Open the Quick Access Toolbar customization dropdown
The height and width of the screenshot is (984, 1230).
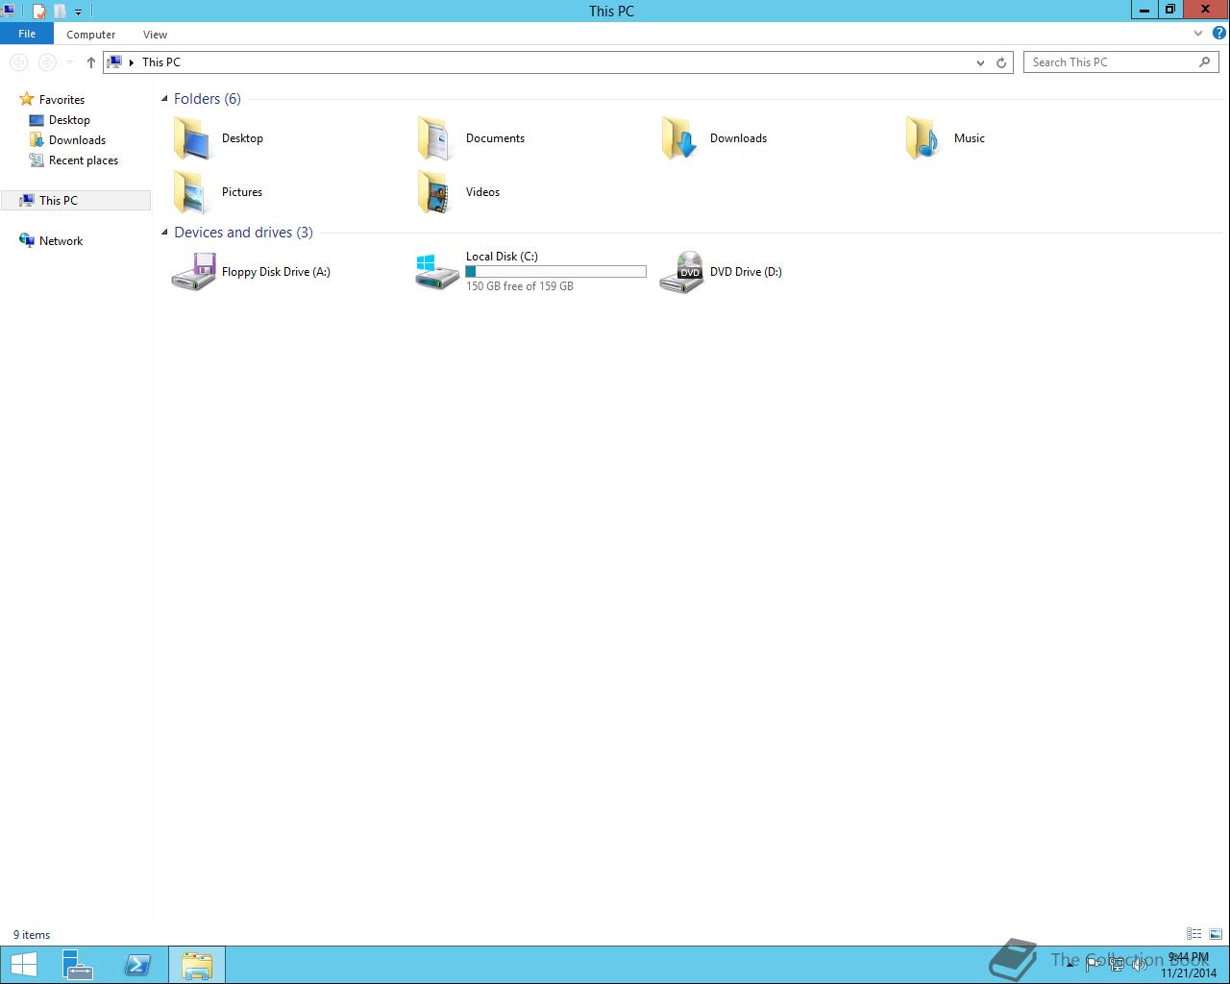[79, 11]
